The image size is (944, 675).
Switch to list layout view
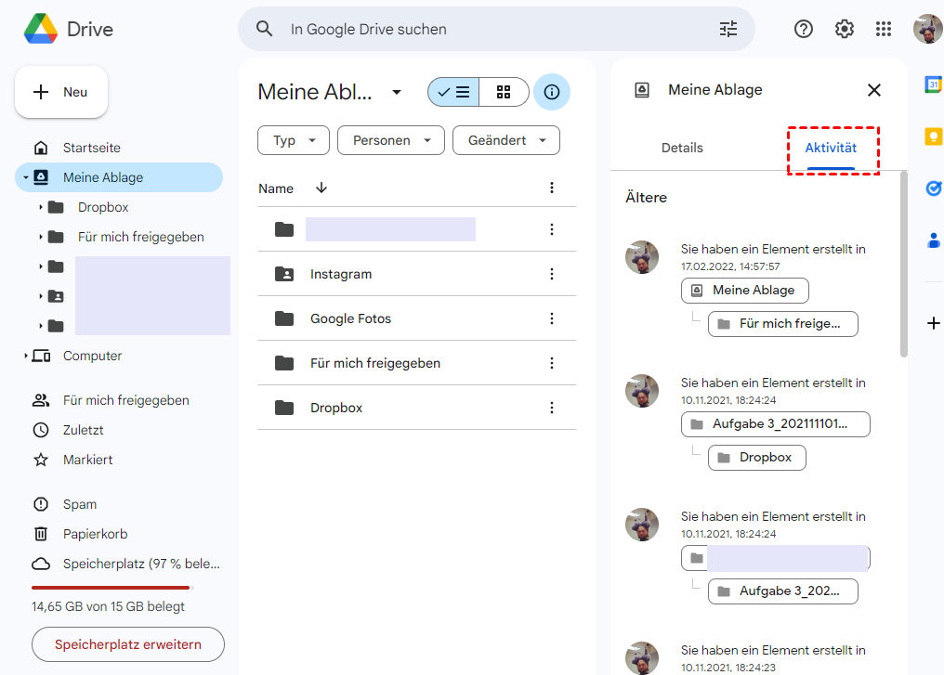453,92
